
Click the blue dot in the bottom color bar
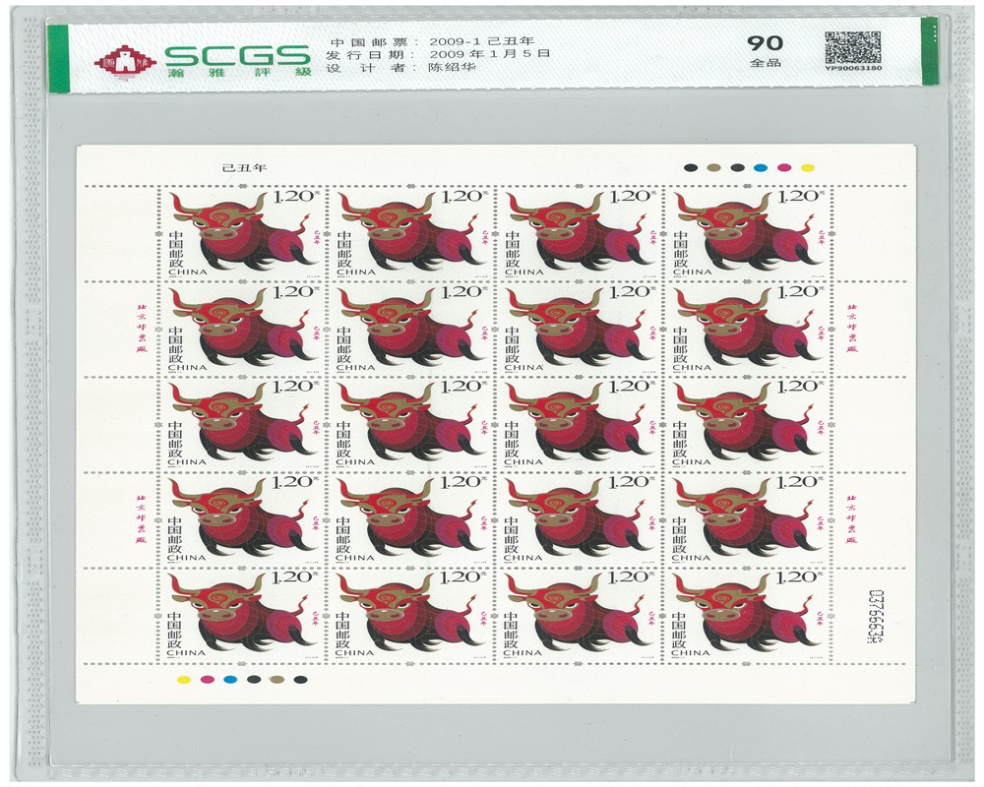(230, 679)
